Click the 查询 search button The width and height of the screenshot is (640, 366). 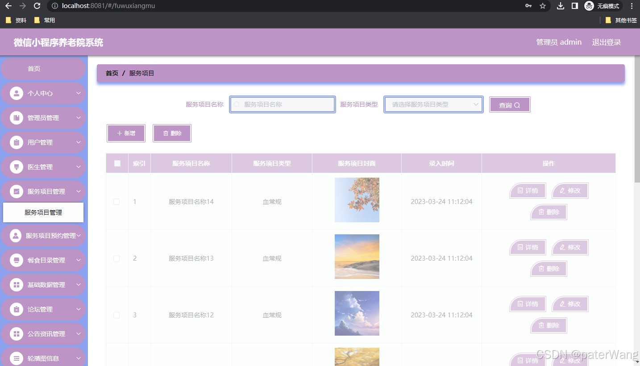(510, 105)
